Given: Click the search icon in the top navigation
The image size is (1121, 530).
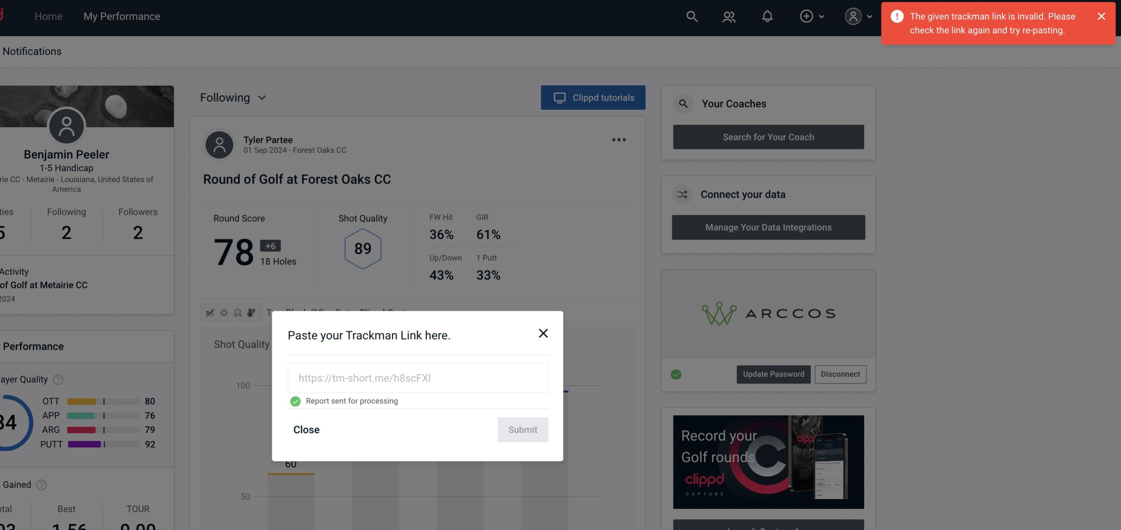Looking at the screenshot, I should 690,16.
